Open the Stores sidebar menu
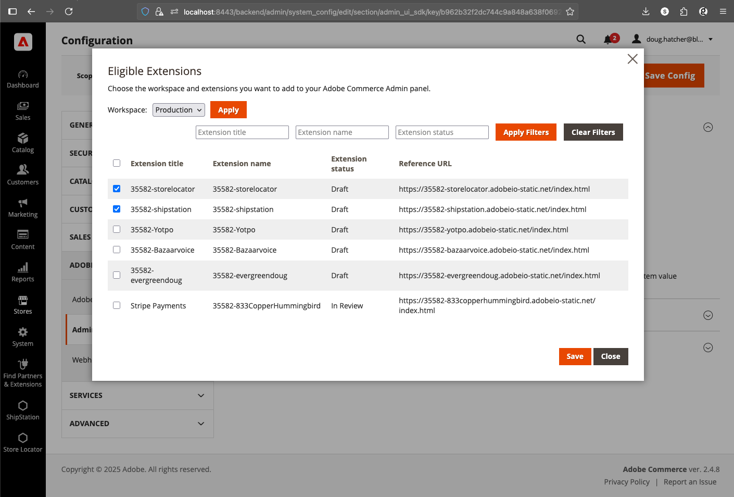This screenshot has height=497, width=734. [x=23, y=305]
